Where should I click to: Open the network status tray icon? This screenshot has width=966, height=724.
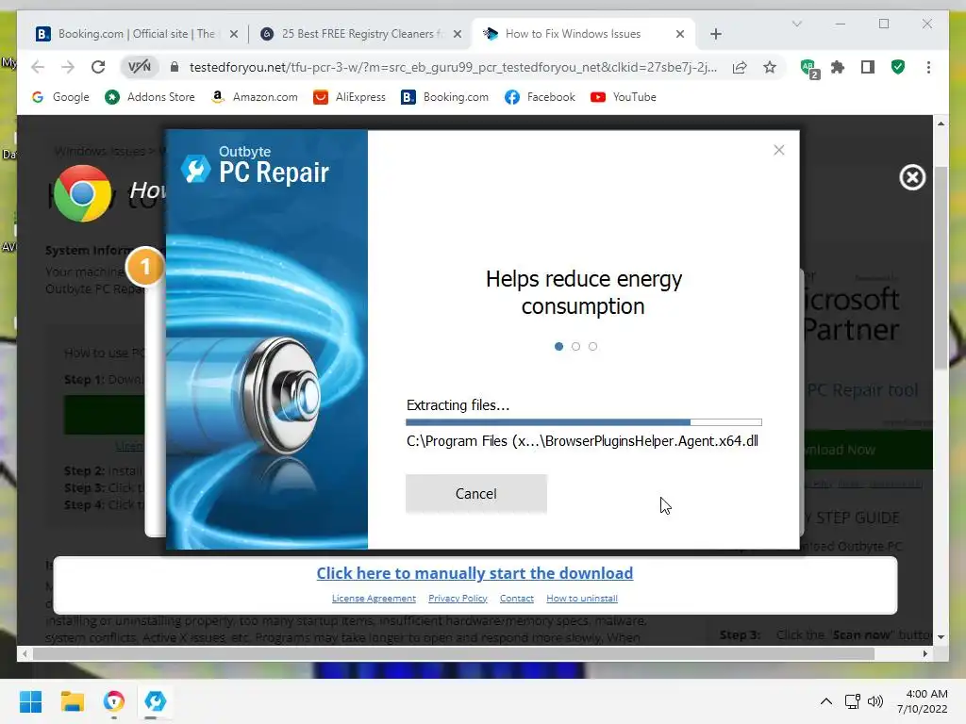[x=853, y=701]
